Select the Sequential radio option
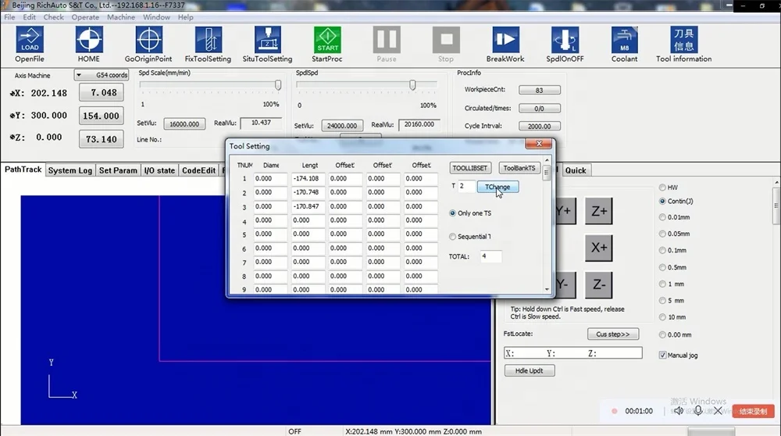Screen dimensions: 781x436 click(452, 237)
